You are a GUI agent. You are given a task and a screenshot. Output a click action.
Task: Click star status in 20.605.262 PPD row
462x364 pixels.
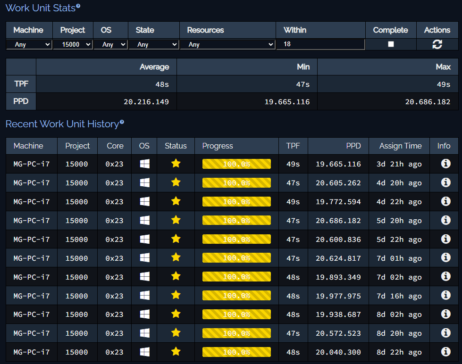click(x=176, y=182)
